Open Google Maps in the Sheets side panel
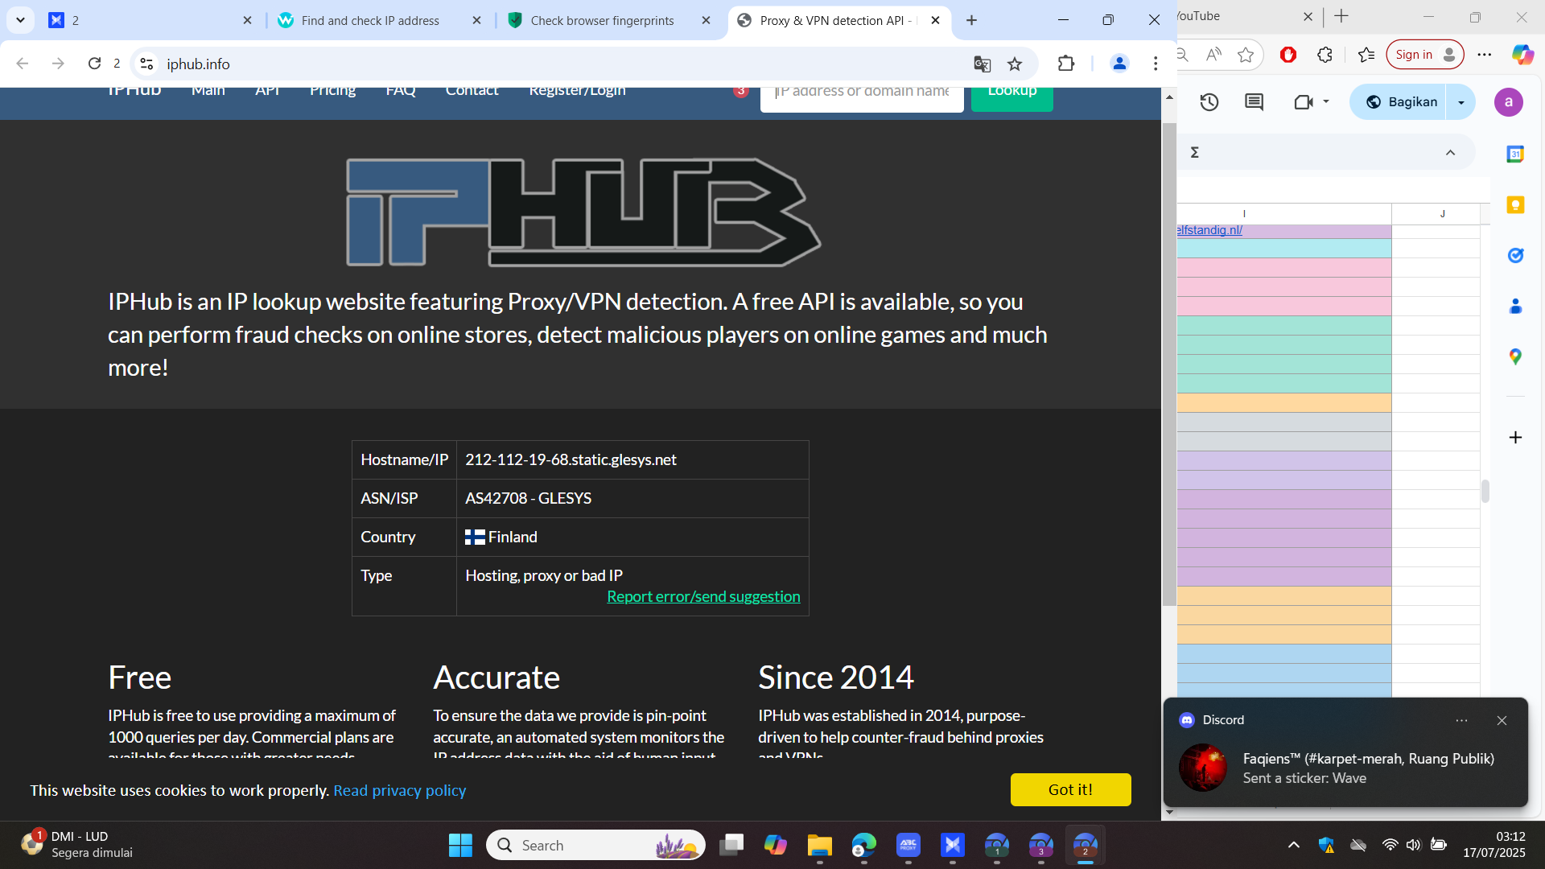Image resolution: width=1545 pixels, height=869 pixels. pos(1515,356)
